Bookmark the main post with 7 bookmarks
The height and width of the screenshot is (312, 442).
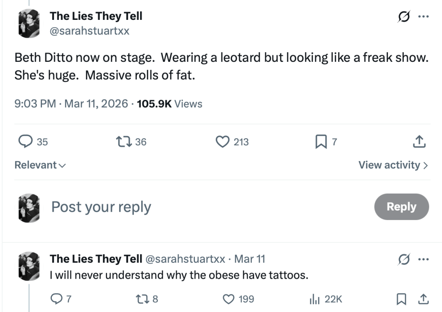pyautogui.click(x=321, y=141)
